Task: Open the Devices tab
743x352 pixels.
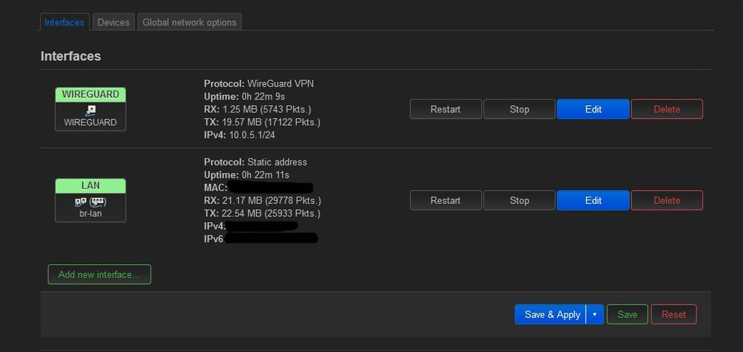Action: (x=113, y=22)
